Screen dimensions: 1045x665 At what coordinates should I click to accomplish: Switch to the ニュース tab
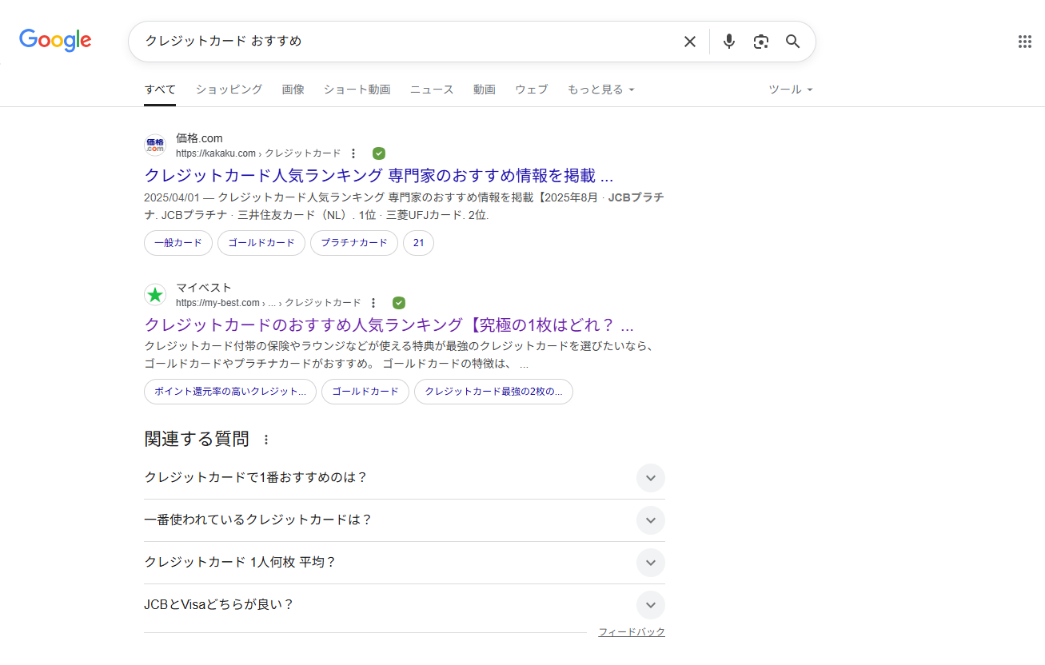tap(432, 90)
